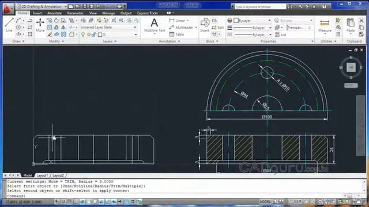Open the ByLayer object color dropdown
Image resolution: width=369 pixels, height=207 pixels.
pos(253,21)
